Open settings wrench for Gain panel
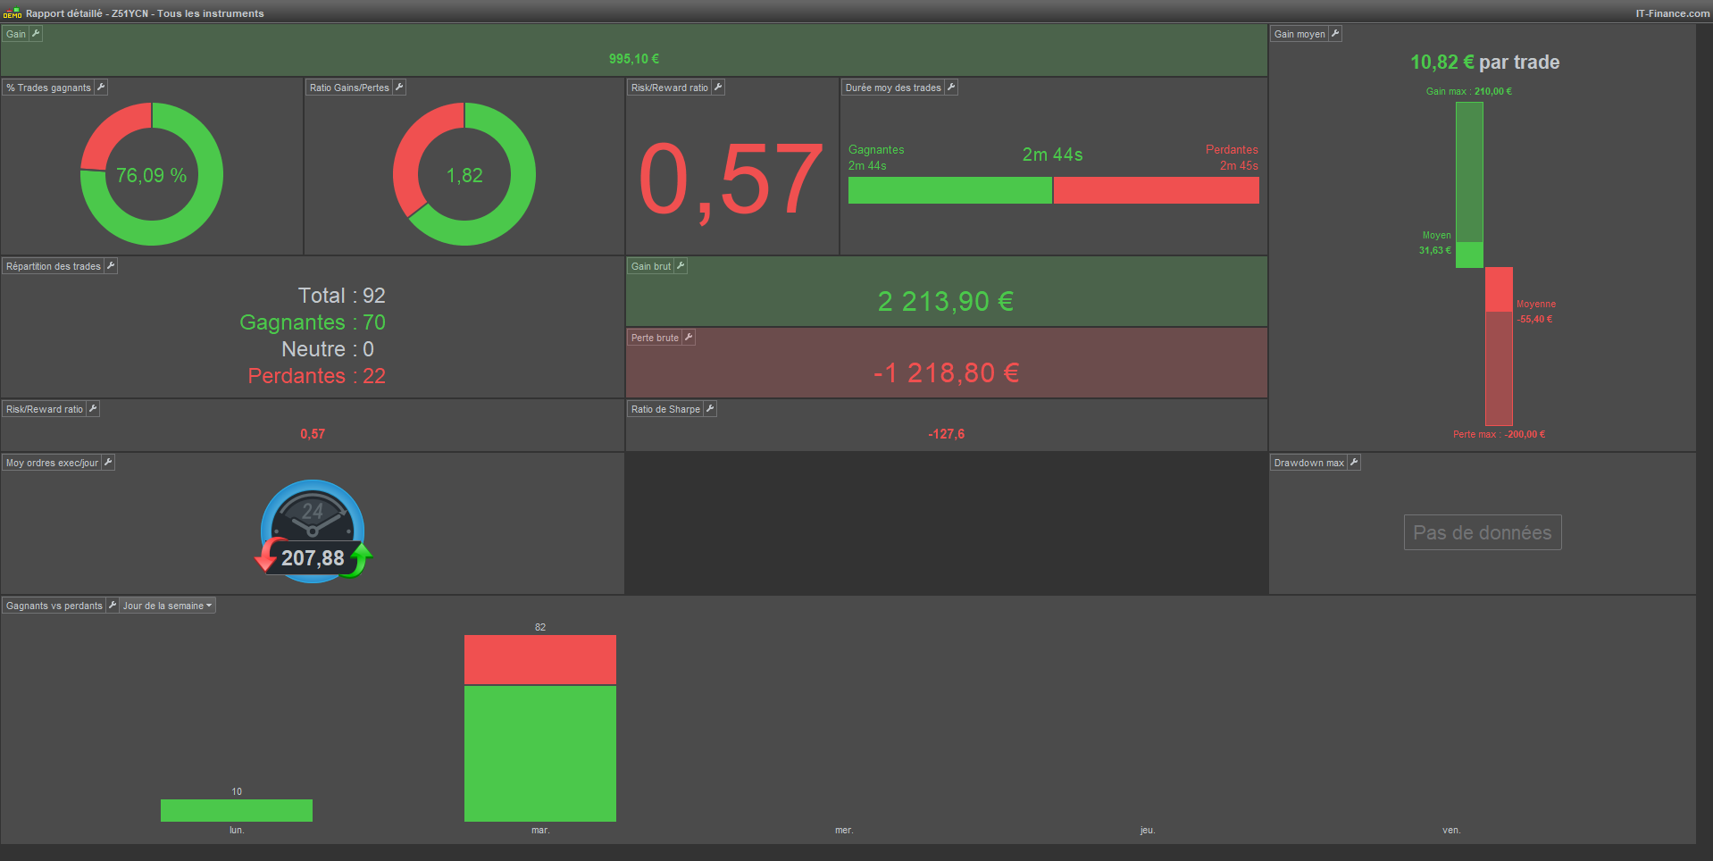 click(36, 34)
